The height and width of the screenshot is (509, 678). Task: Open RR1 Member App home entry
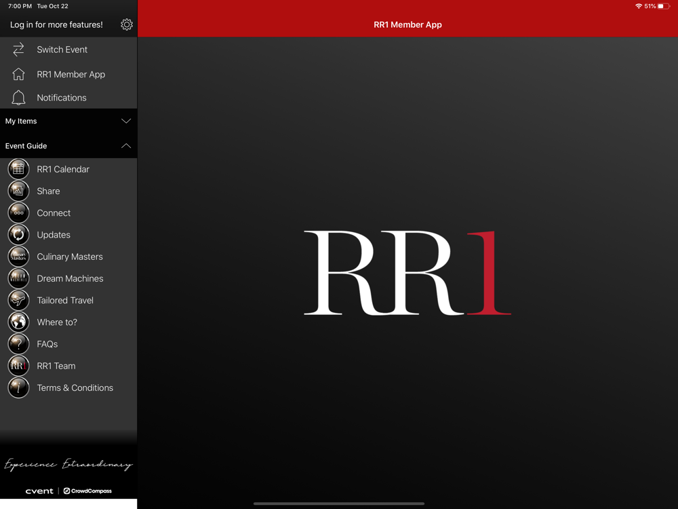point(68,74)
